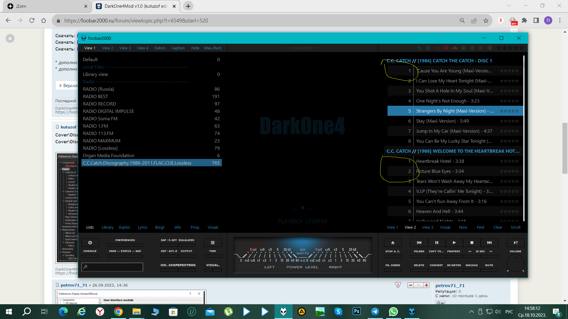This screenshot has width=568, height=319.
Task: Switch to View 2 top tab
Action: coord(107,48)
